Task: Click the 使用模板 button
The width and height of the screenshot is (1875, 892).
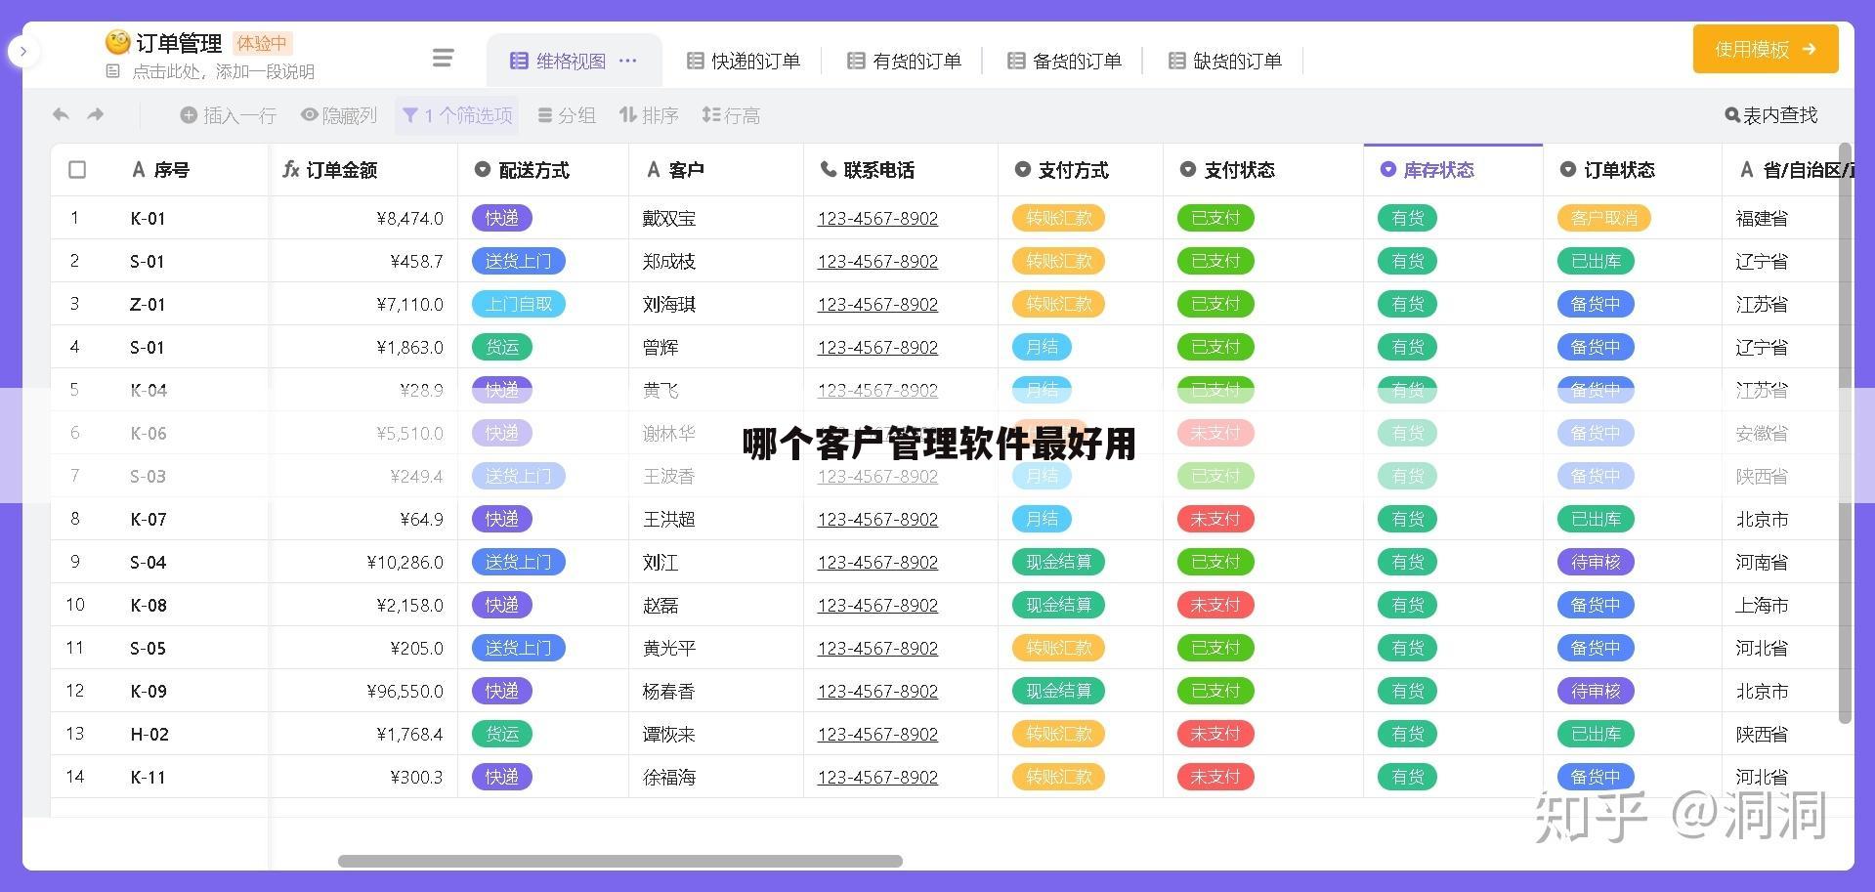Action: click(1765, 49)
